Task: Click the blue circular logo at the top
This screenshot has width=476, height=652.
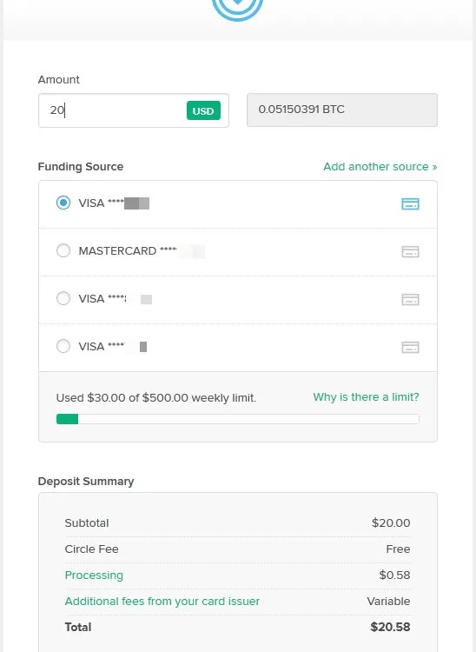Action: 238,9
